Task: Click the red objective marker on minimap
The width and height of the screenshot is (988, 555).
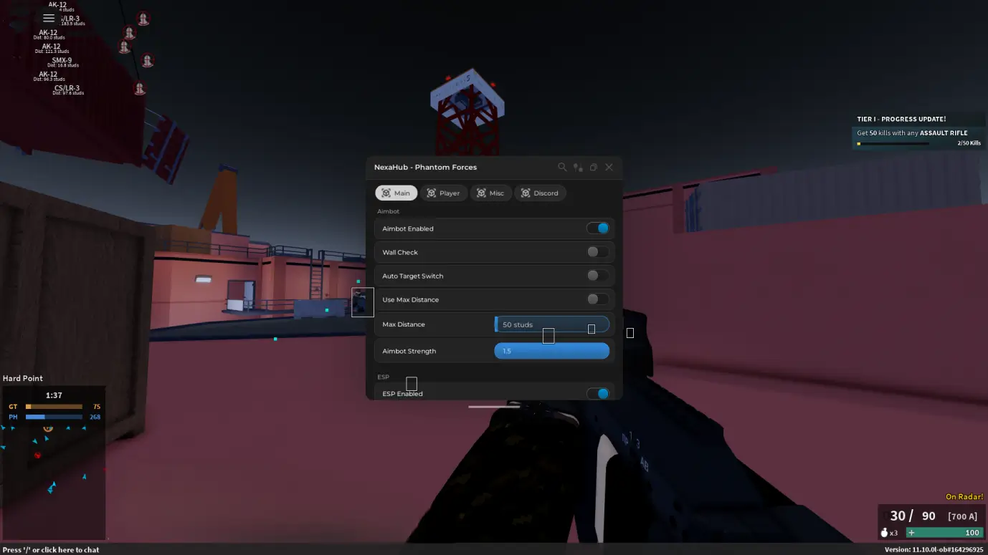Action: click(37, 455)
